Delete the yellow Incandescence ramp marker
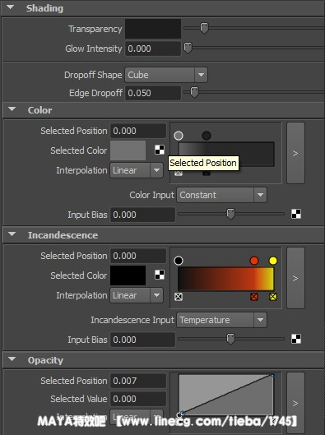The width and height of the screenshot is (325, 435). [x=273, y=297]
